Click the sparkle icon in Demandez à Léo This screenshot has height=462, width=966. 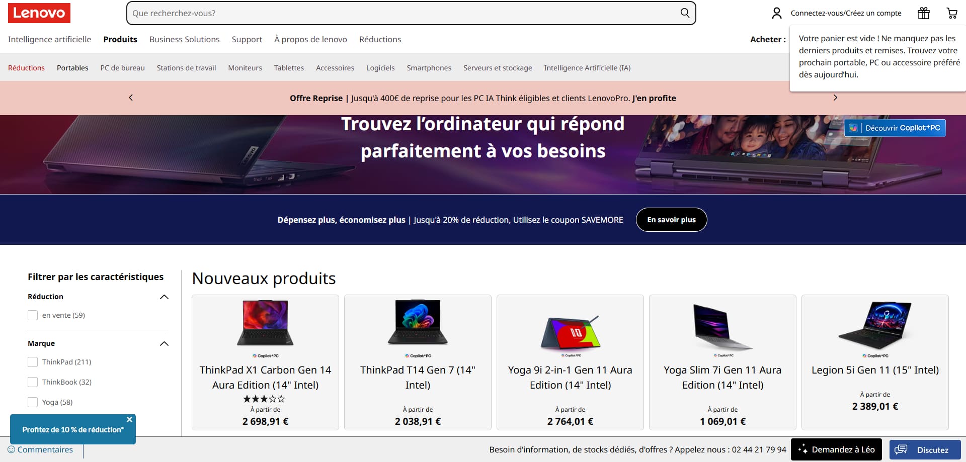tap(802, 449)
